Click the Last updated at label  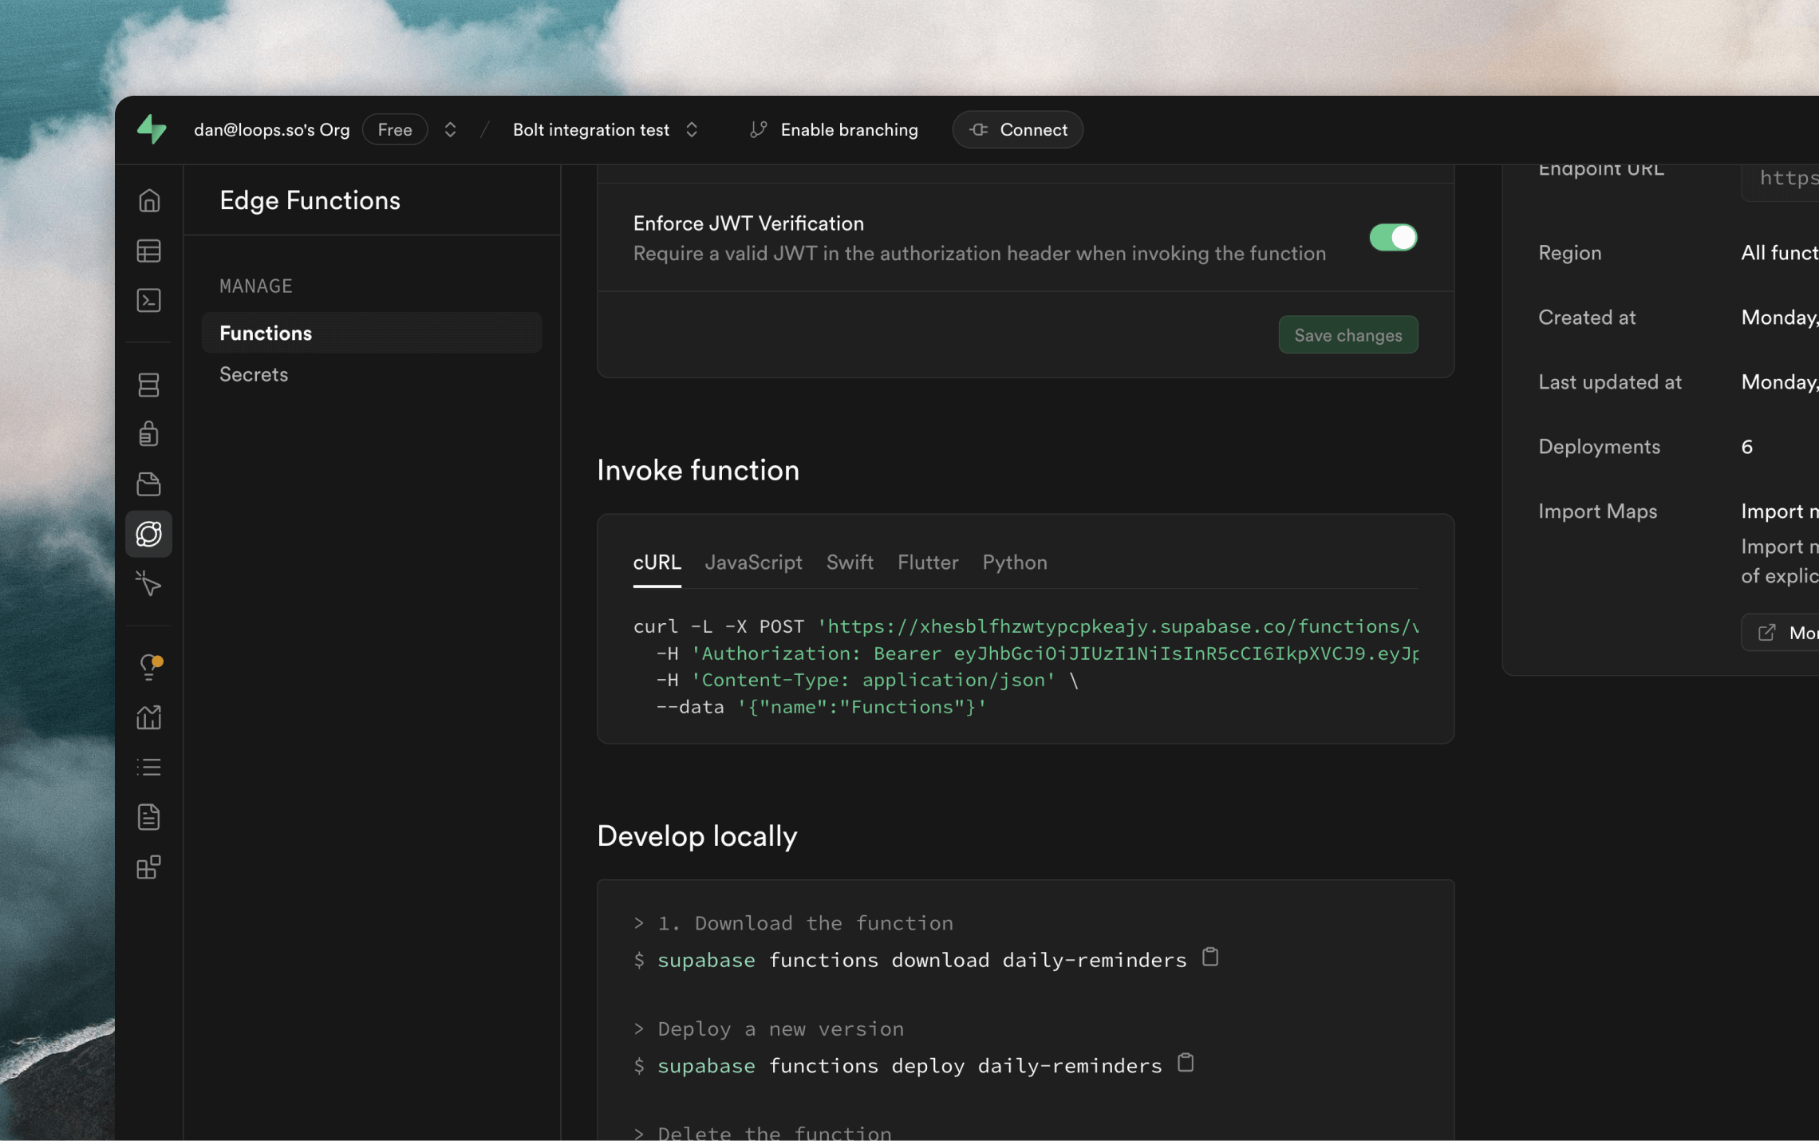coord(1610,382)
